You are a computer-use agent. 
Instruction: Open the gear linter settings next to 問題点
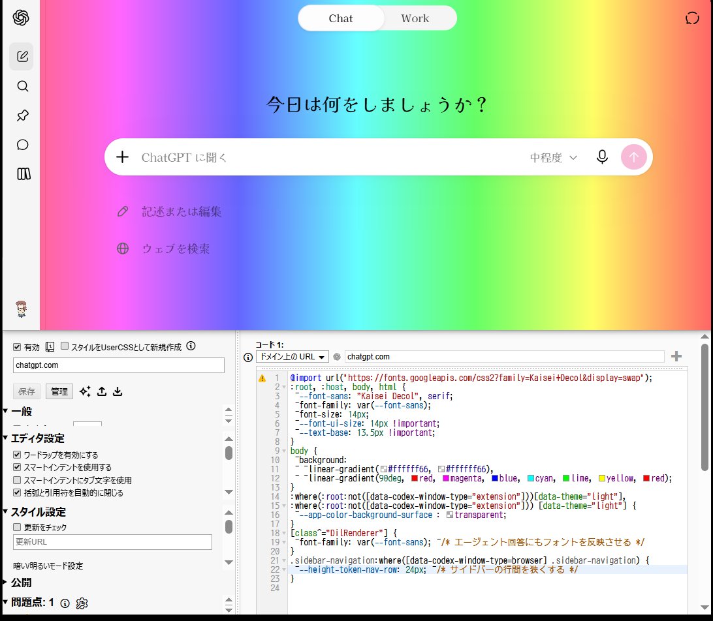point(82,603)
